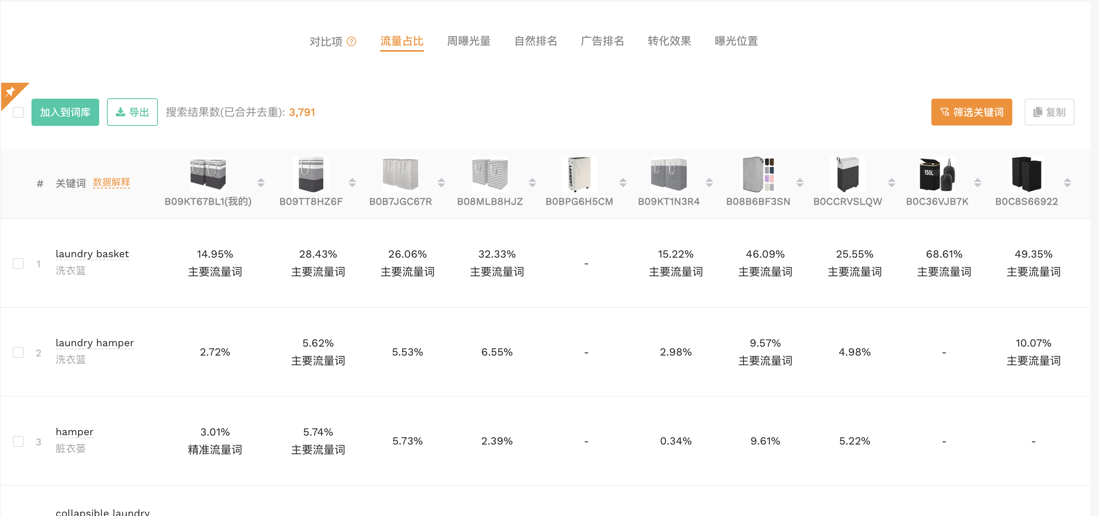Open the B09KT1N3R4 product thumbnail

pyautogui.click(x=668, y=174)
